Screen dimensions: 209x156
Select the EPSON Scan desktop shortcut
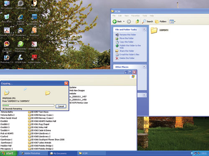click(20, 59)
